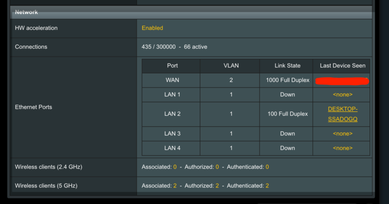Image resolution: width=389 pixels, height=204 pixels.
Task: Click the LAN 1 <none> device entry
Action: 343,94
